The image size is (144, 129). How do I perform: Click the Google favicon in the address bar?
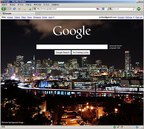pyautogui.click(x=34, y=9)
